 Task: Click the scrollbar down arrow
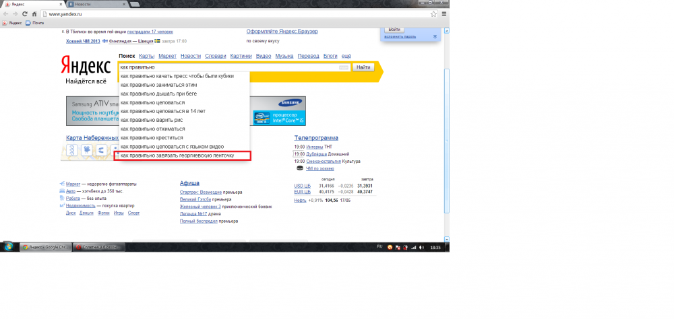pos(447,239)
